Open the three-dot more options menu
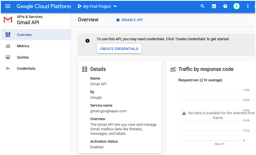 248,6
